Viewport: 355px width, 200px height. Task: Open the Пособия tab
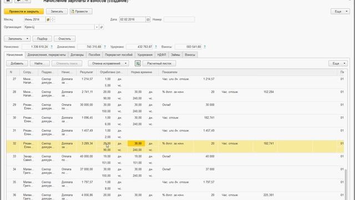pyautogui.click(x=94, y=55)
